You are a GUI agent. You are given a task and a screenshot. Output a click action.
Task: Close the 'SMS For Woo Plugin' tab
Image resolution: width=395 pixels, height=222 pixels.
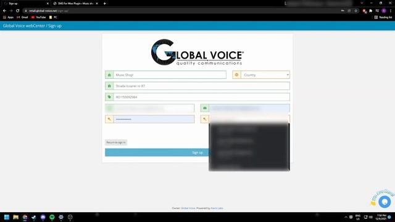pos(97,4)
